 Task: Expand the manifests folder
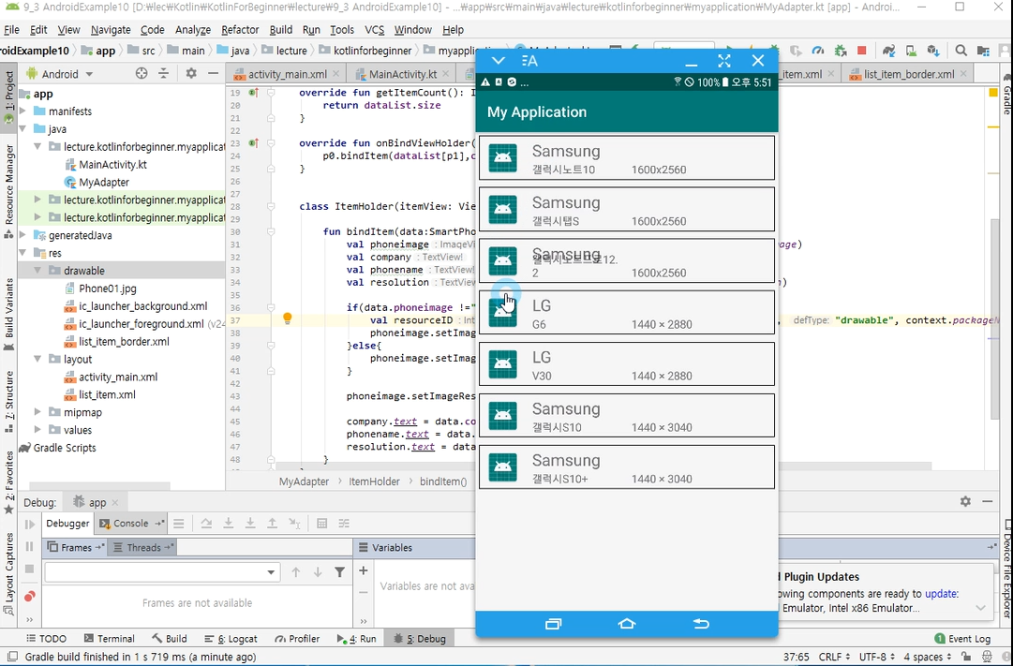pos(22,111)
